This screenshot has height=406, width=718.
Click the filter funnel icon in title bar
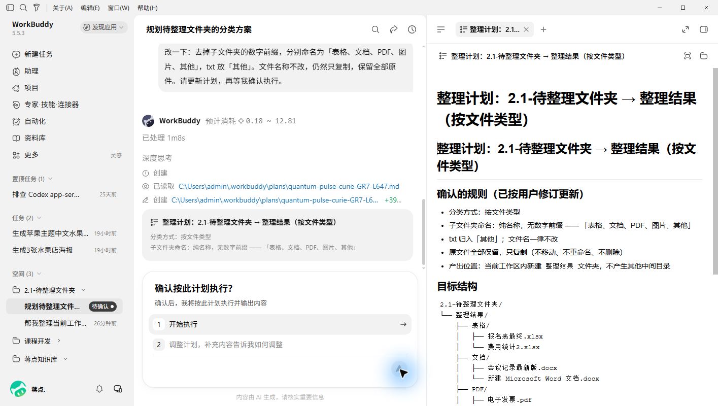(x=37, y=8)
